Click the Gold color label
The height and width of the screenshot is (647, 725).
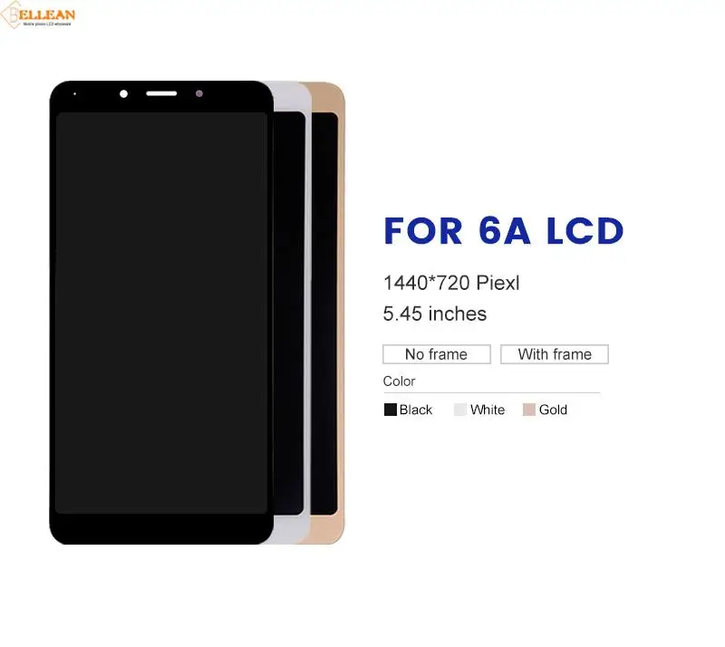point(553,410)
